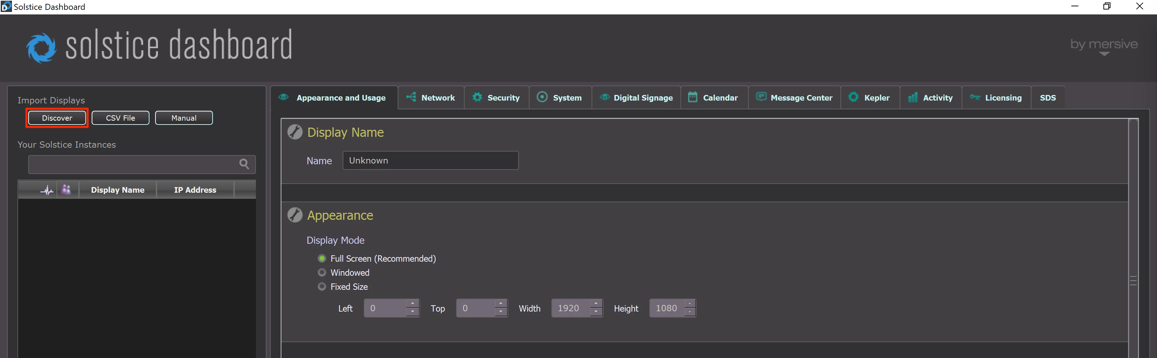Minimize the Solstice Dashboard window
This screenshot has width=1157, height=358.
[x=1075, y=6]
